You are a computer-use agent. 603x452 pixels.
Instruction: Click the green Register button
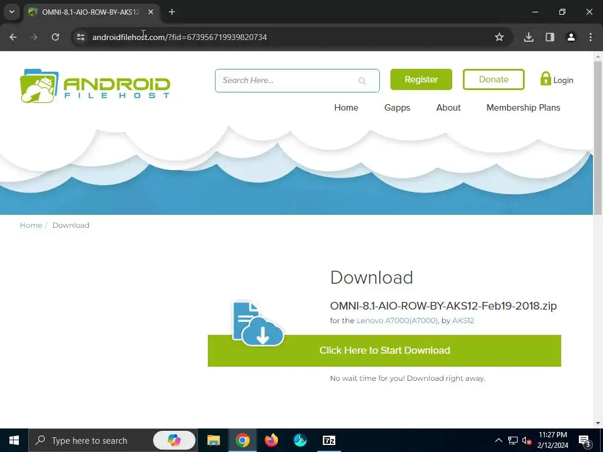421,79
